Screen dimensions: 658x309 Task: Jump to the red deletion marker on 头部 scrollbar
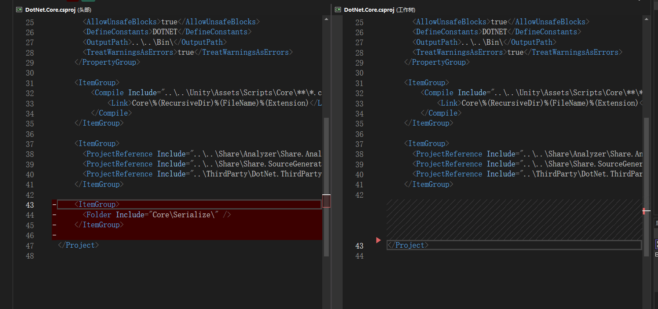326,201
